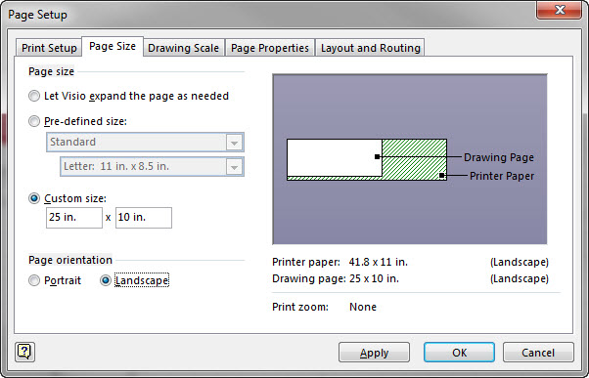
Task: Switch to the Page Size tab
Action: click(x=113, y=46)
